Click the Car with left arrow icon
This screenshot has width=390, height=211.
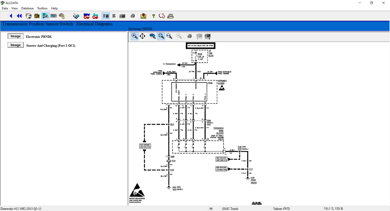tap(95, 16)
